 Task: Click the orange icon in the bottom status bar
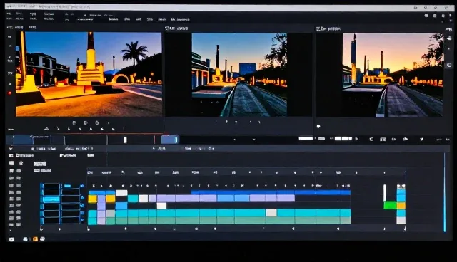coord(35,239)
